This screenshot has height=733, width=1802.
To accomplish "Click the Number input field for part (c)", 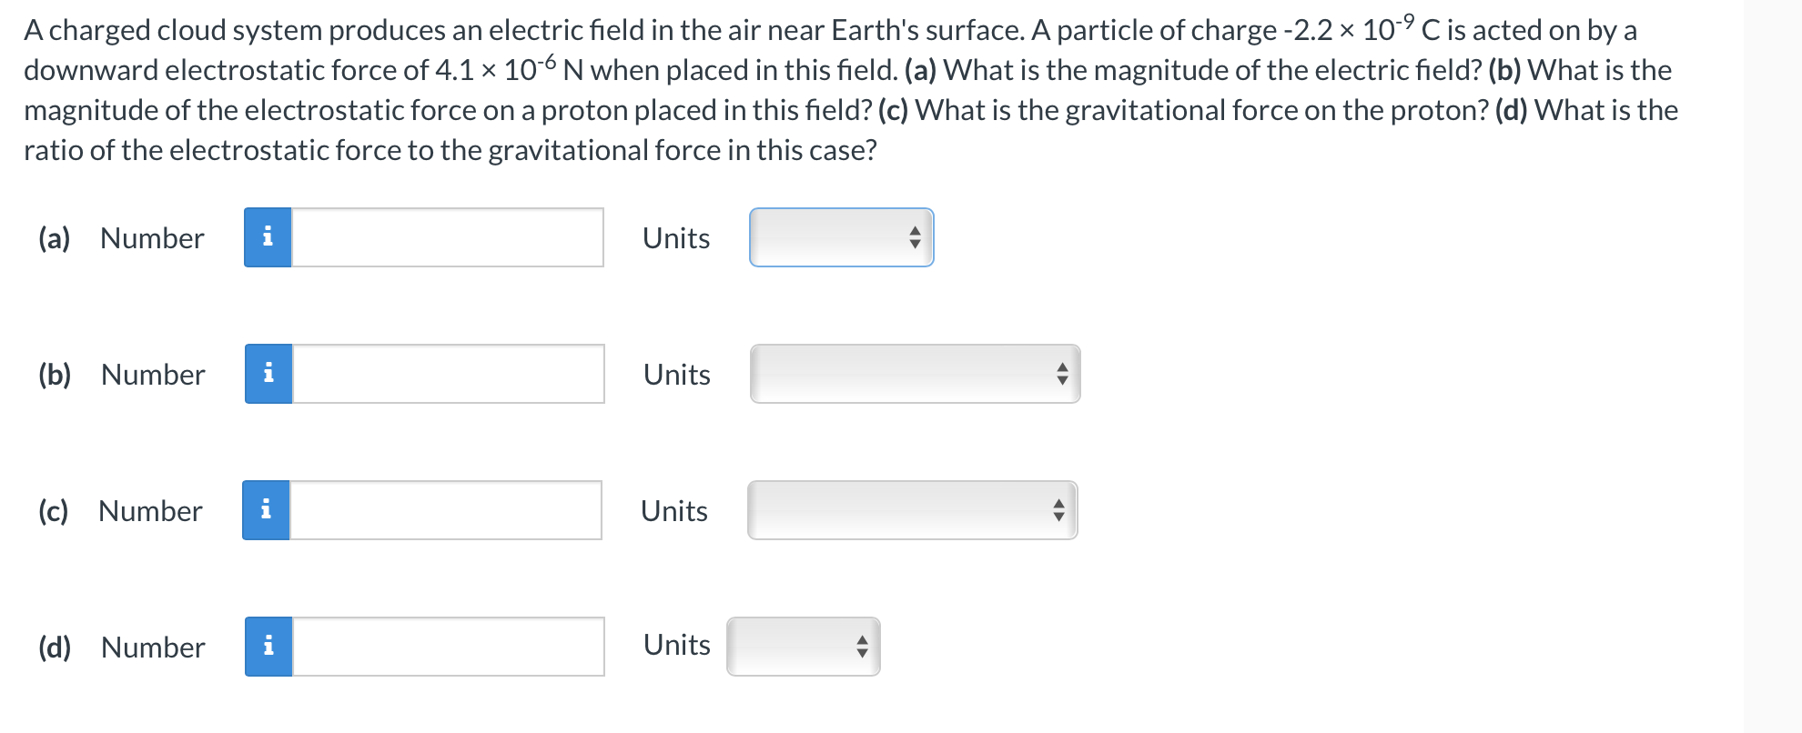I will 446,509.
